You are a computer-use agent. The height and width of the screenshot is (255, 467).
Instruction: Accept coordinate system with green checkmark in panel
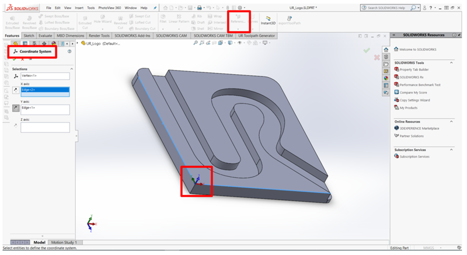coord(14,59)
